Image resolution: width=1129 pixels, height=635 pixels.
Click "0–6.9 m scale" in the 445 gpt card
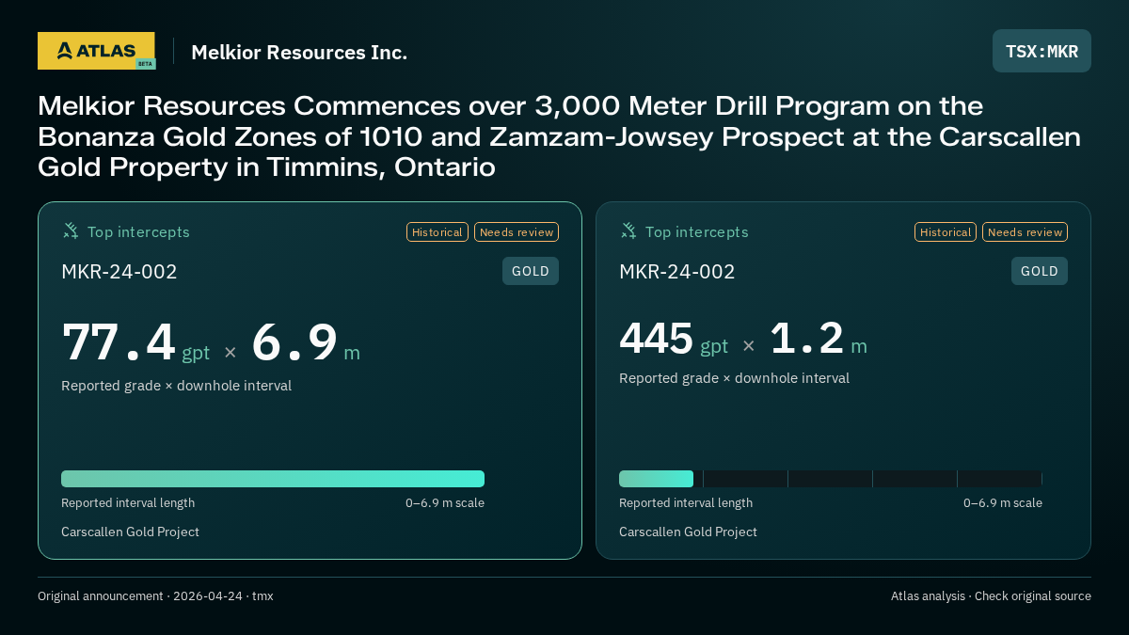coord(1003,503)
